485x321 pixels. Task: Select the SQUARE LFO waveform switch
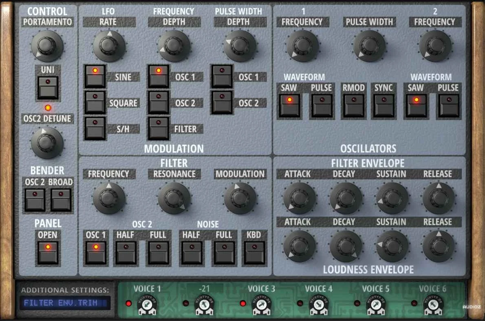[x=95, y=102]
